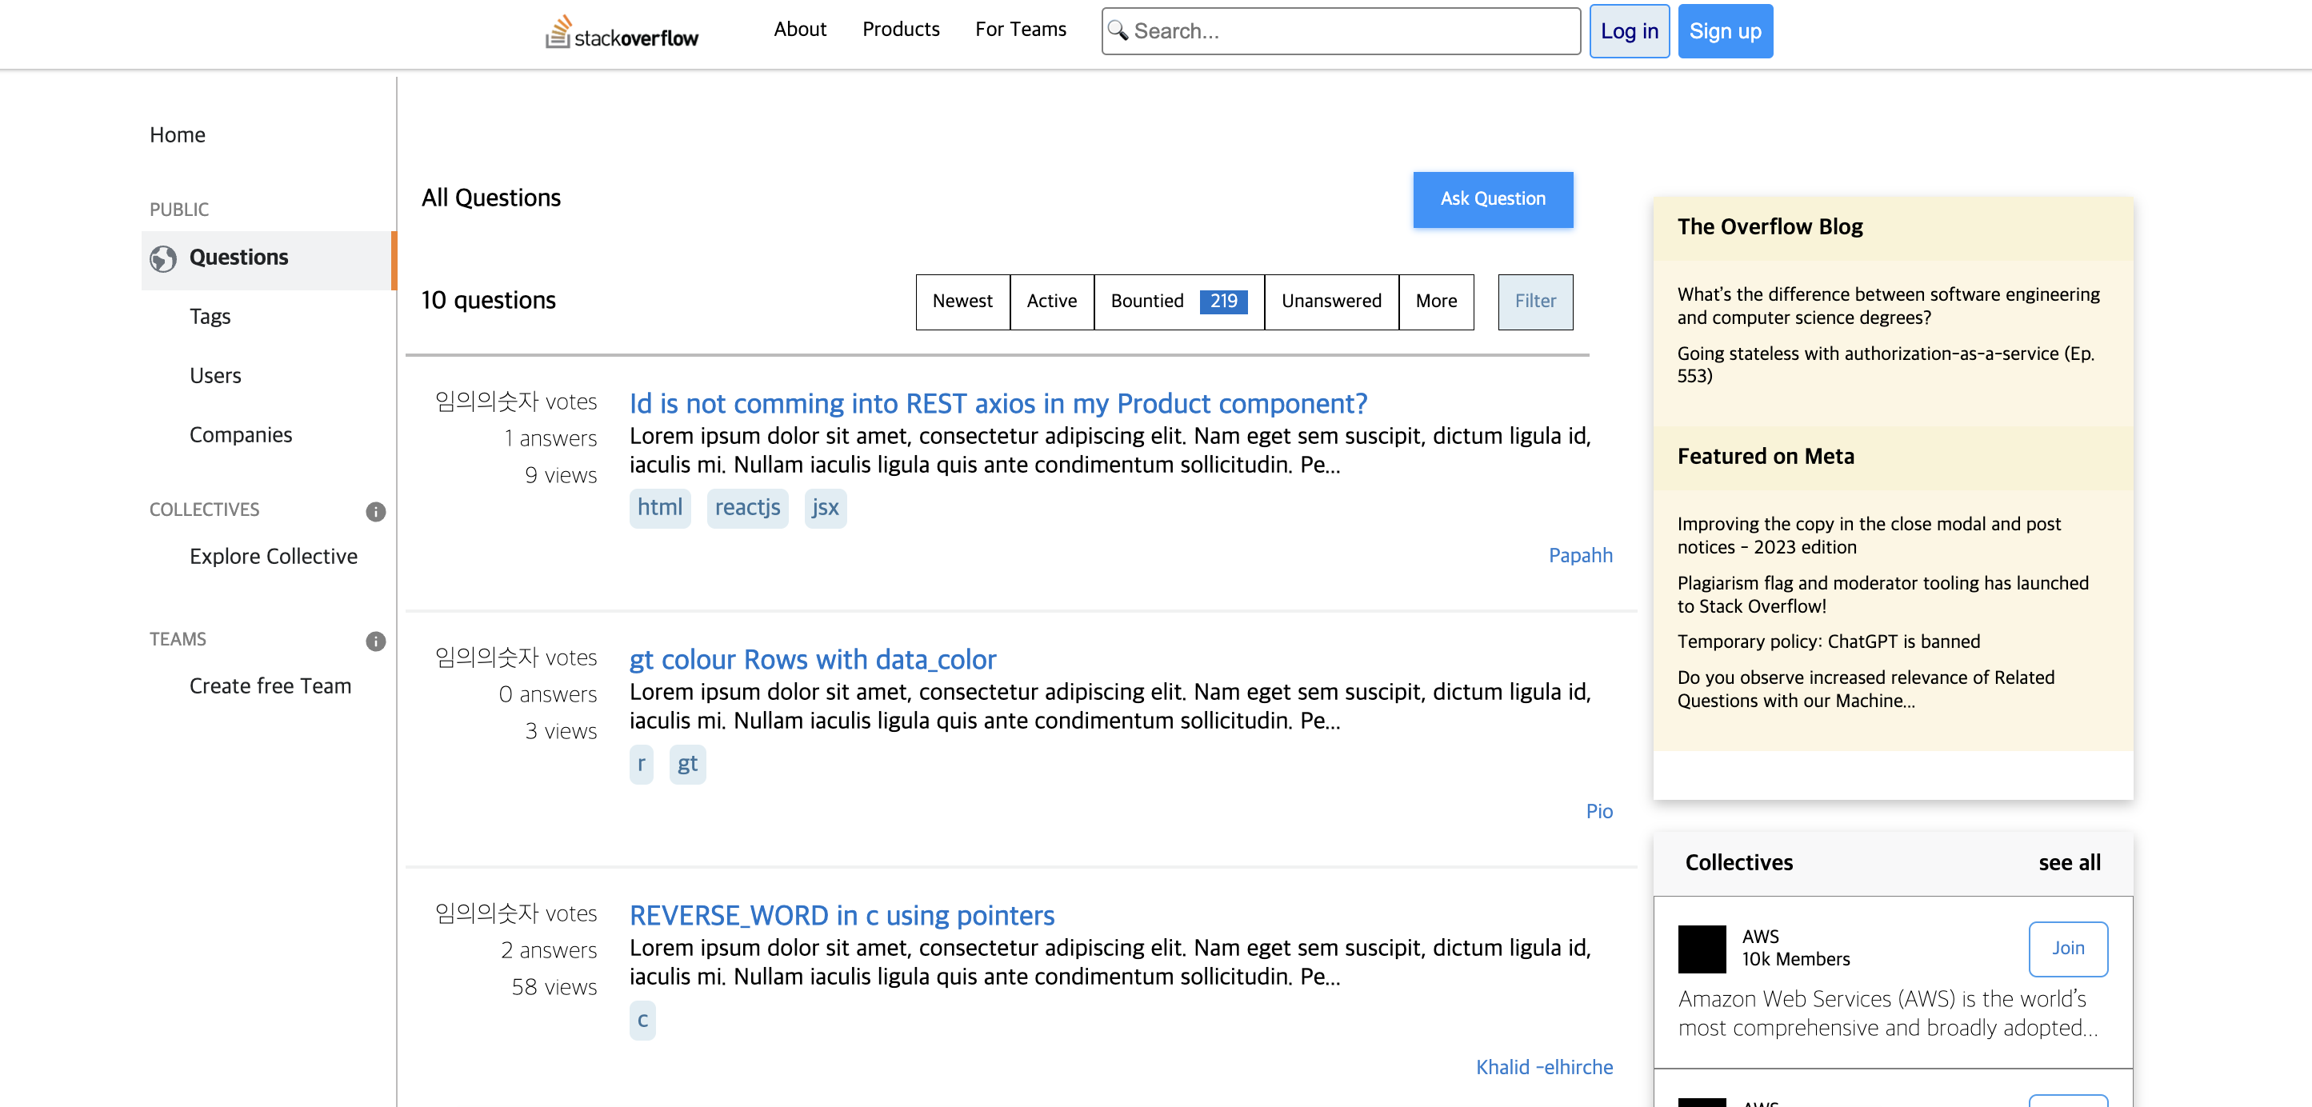Click the Log in button
Screen dimensions: 2312x1107
1629,31
